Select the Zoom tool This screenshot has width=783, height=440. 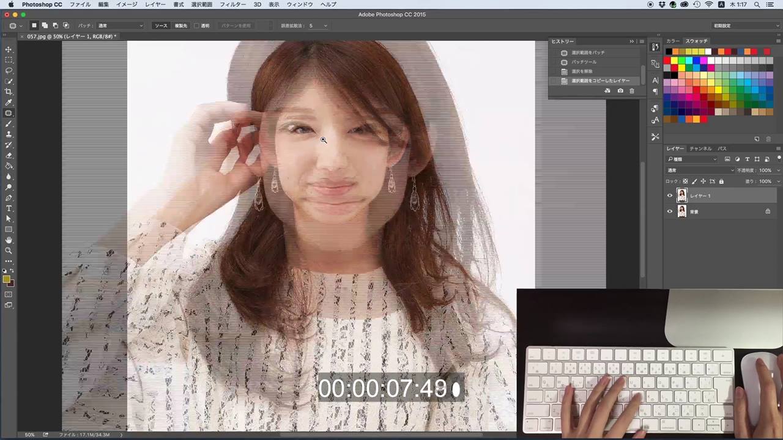pyautogui.click(x=9, y=251)
